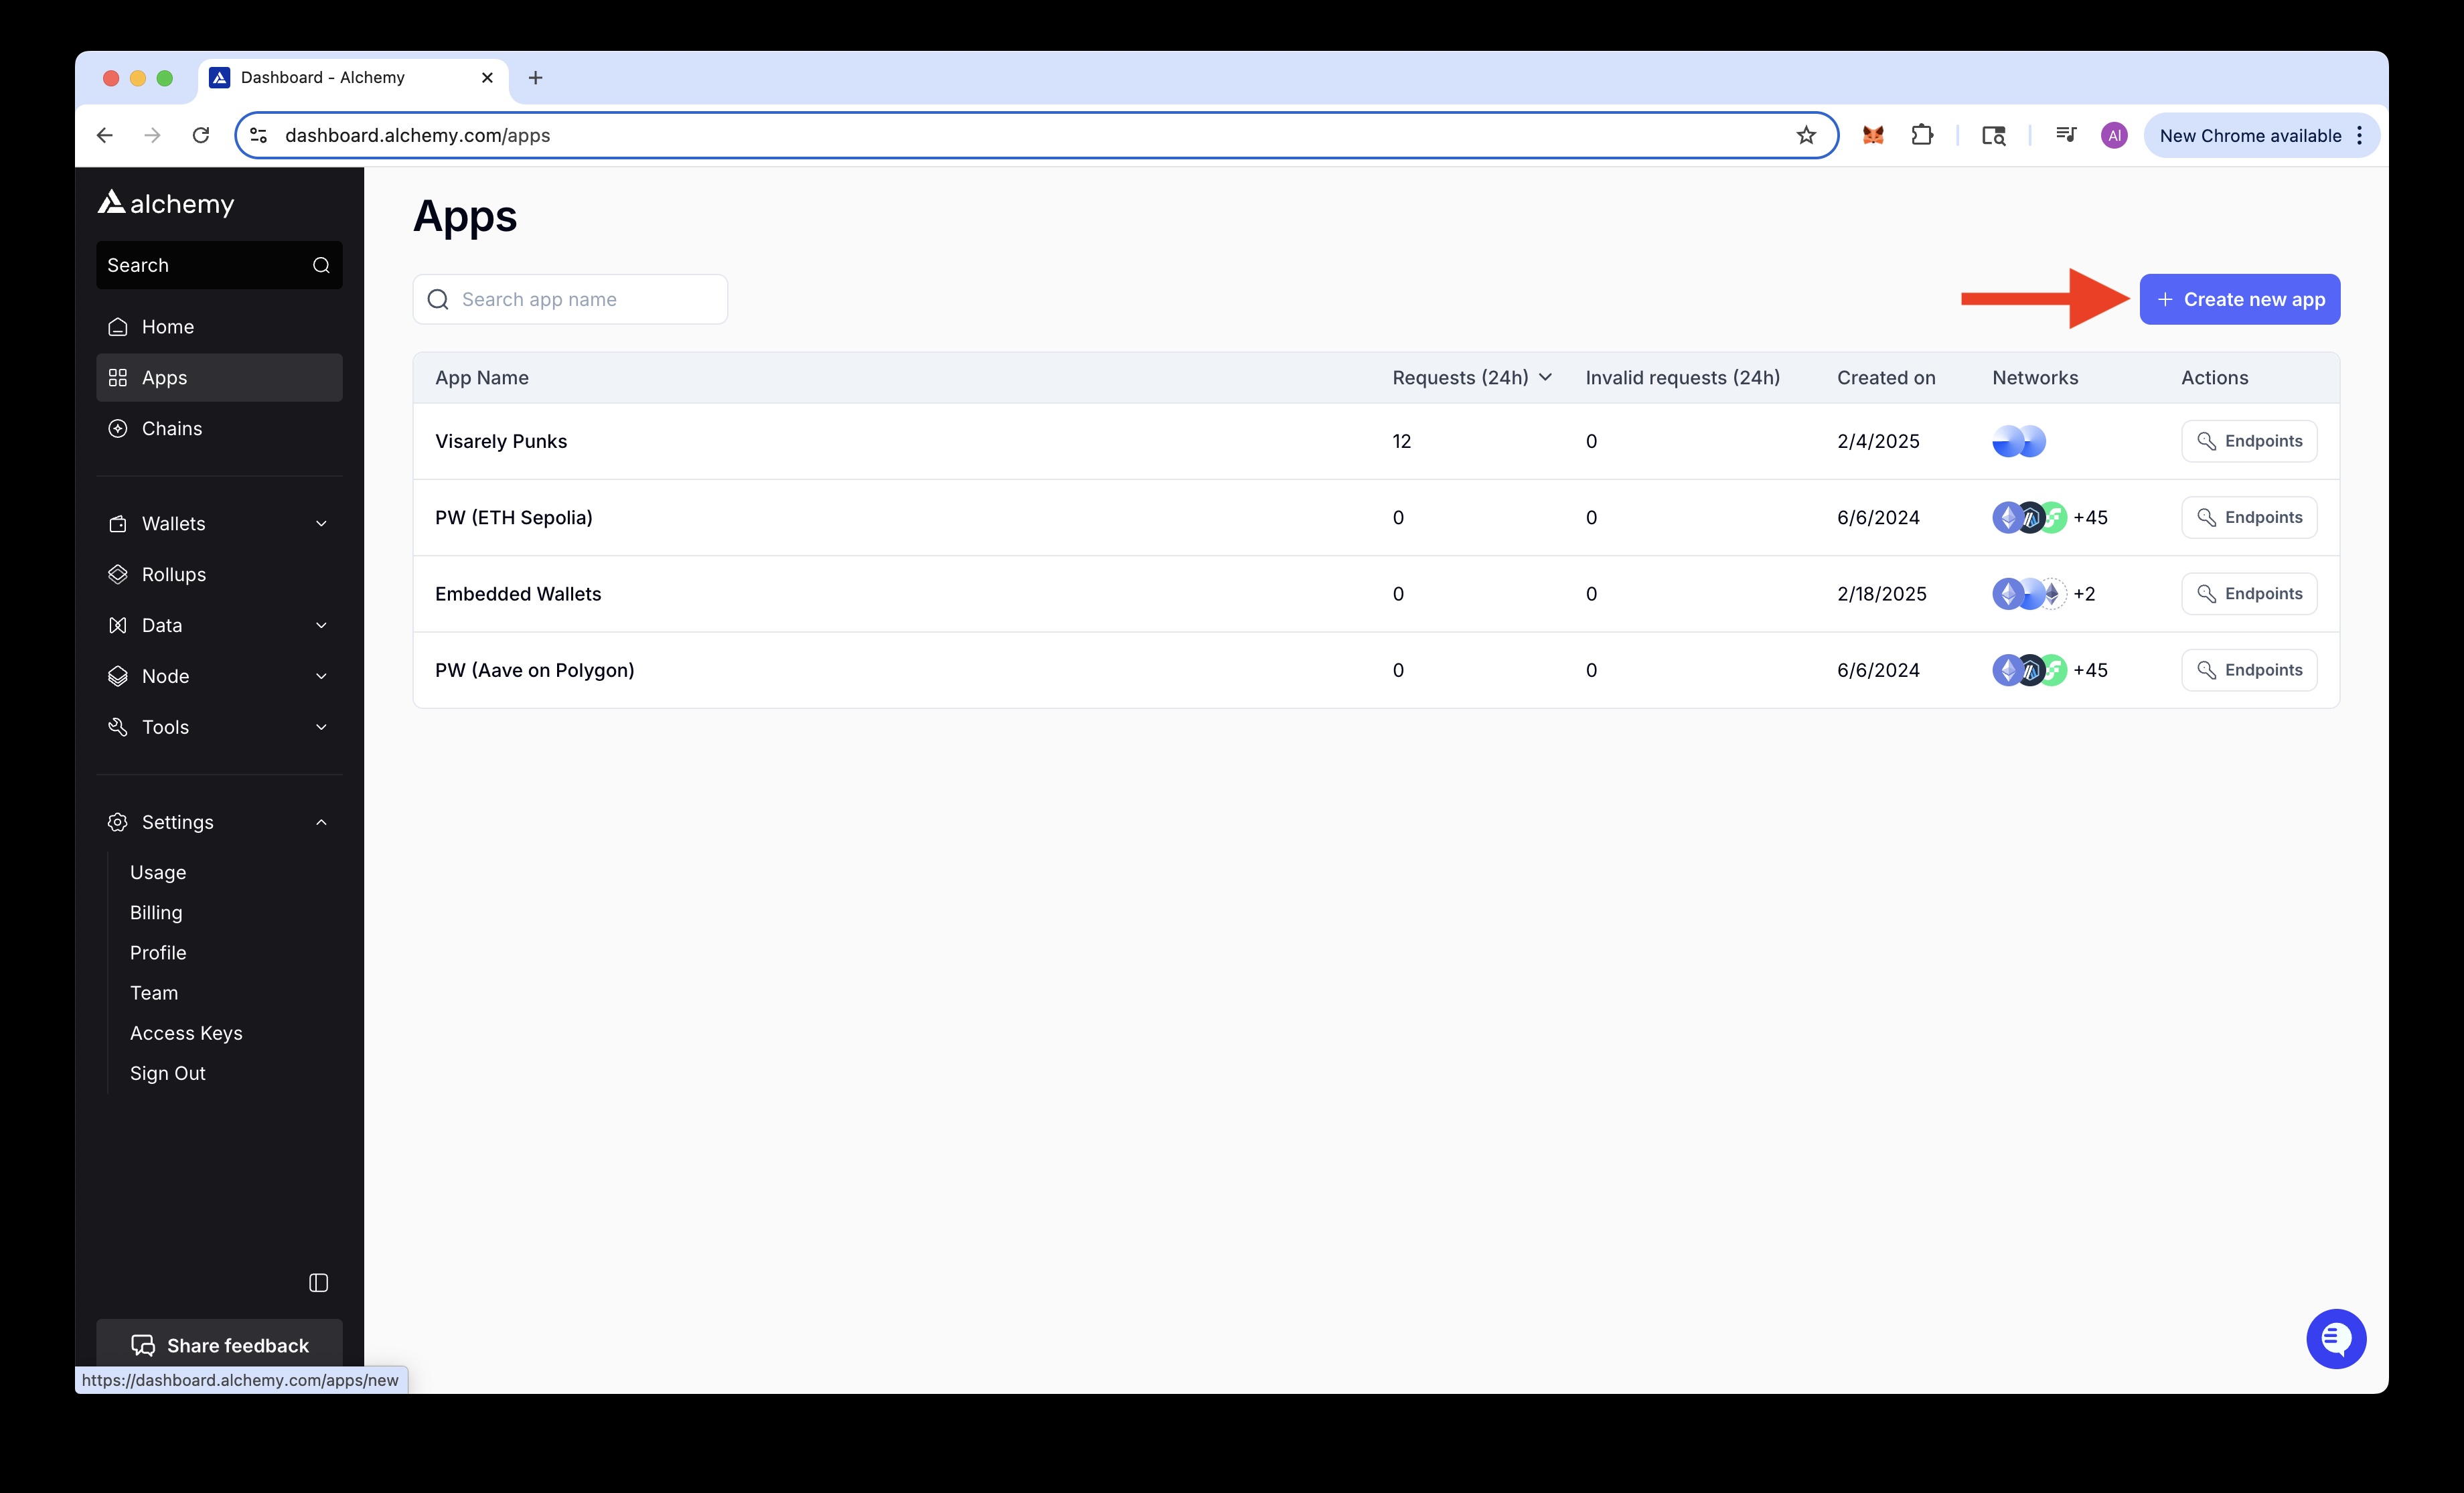Click the Created on column header
2464x1493 pixels.
pos(1886,377)
